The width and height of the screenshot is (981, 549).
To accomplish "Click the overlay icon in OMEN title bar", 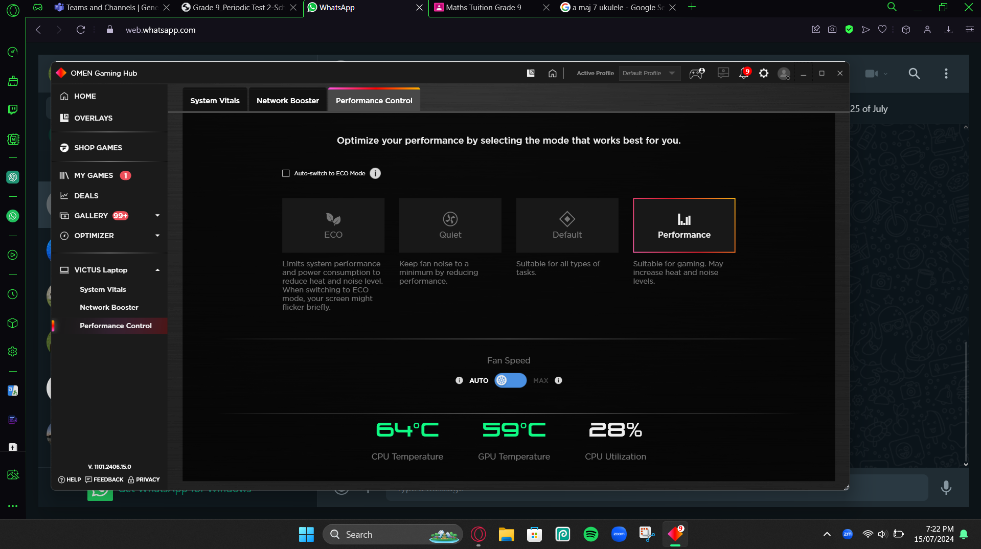I will click(531, 73).
